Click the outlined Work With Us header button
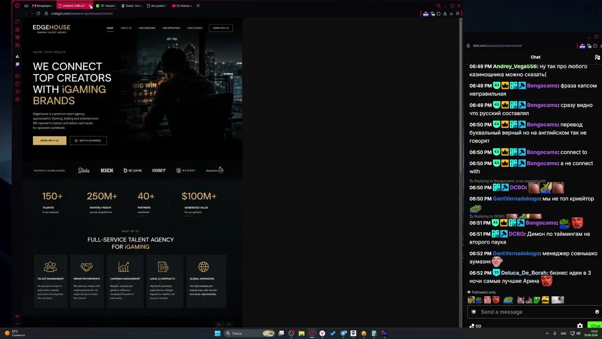This screenshot has width=602, height=339. 221,28
